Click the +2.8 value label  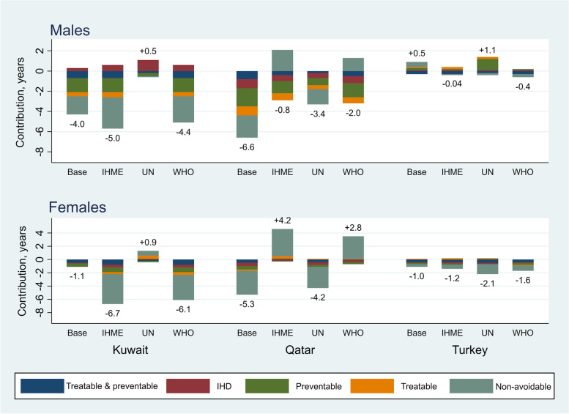click(x=354, y=228)
